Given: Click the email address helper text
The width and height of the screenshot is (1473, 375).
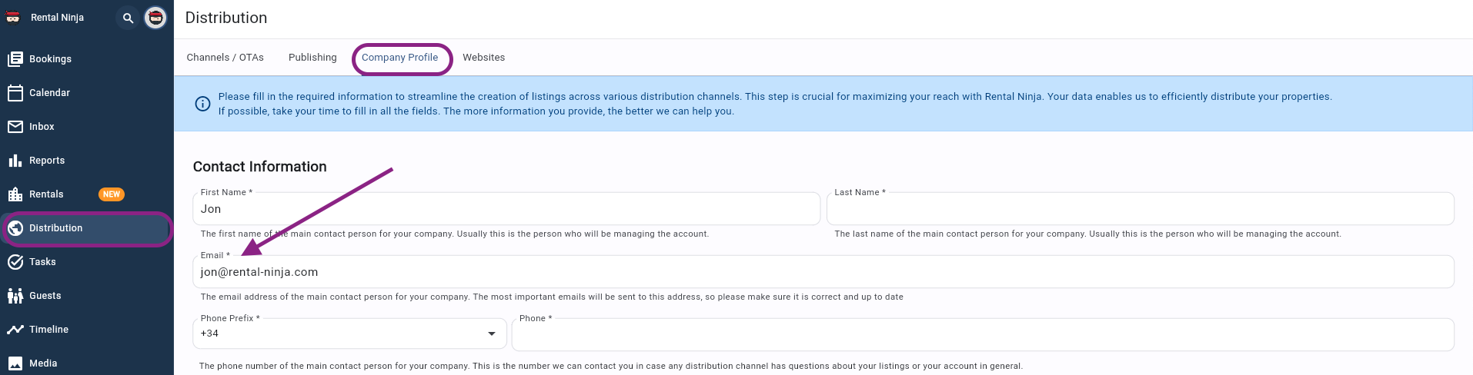Looking at the screenshot, I should coord(552,297).
